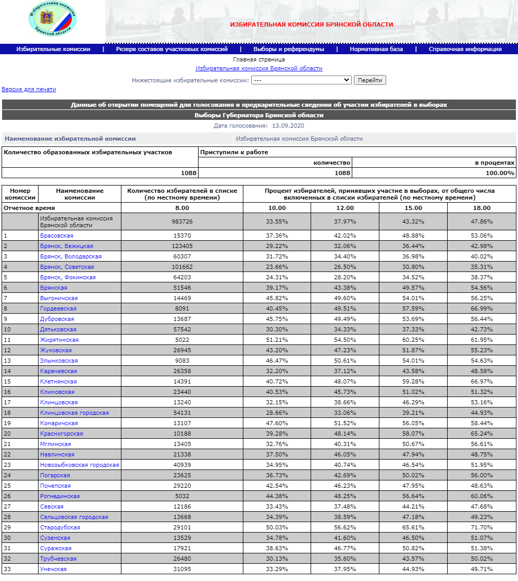
Task: Open the Красногорская commission link
Action: point(61,434)
